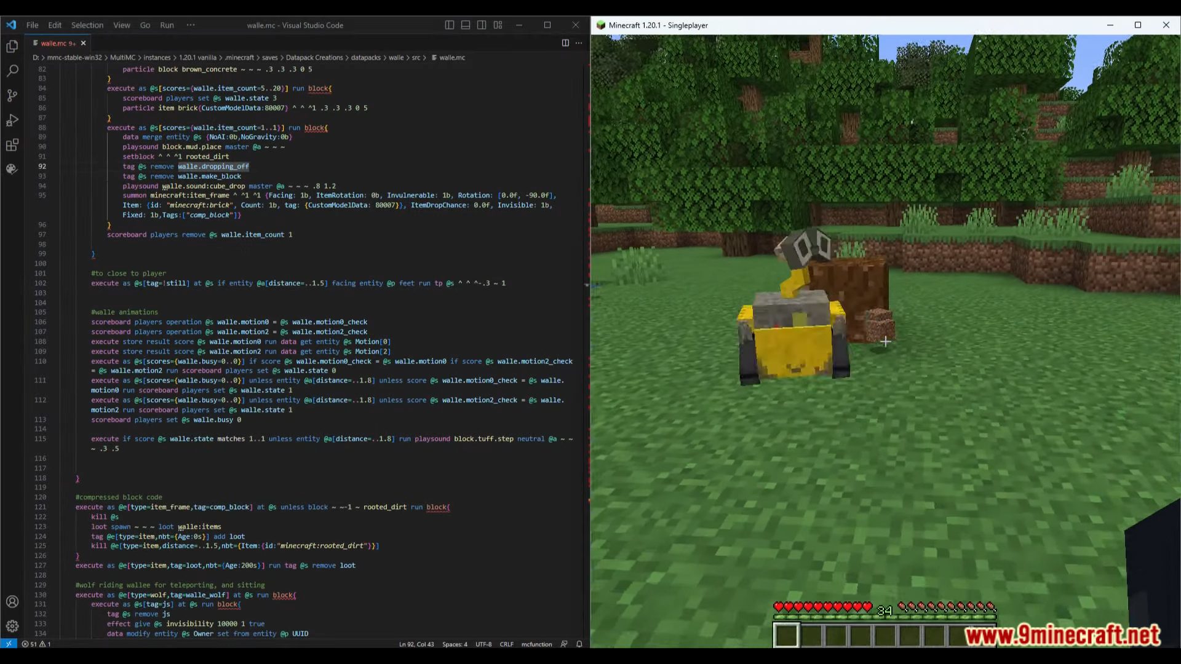The height and width of the screenshot is (664, 1181).
Task: Click the VS Code logo icon
Action: (x=11, y=25)
